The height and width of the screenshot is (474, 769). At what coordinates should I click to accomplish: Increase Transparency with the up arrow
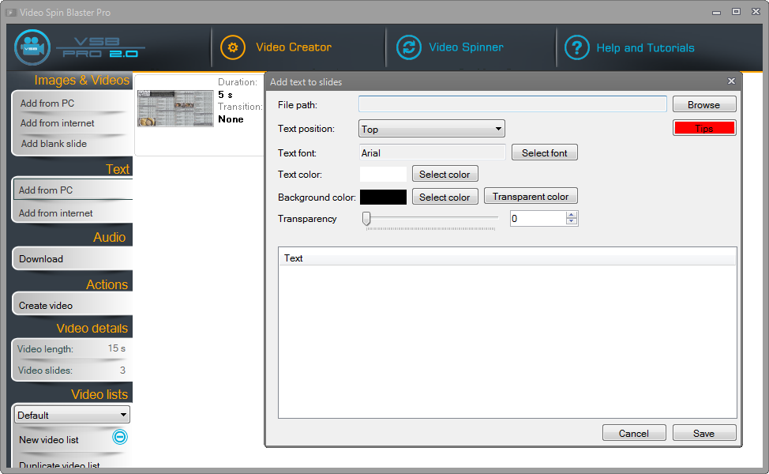point(572,215)
